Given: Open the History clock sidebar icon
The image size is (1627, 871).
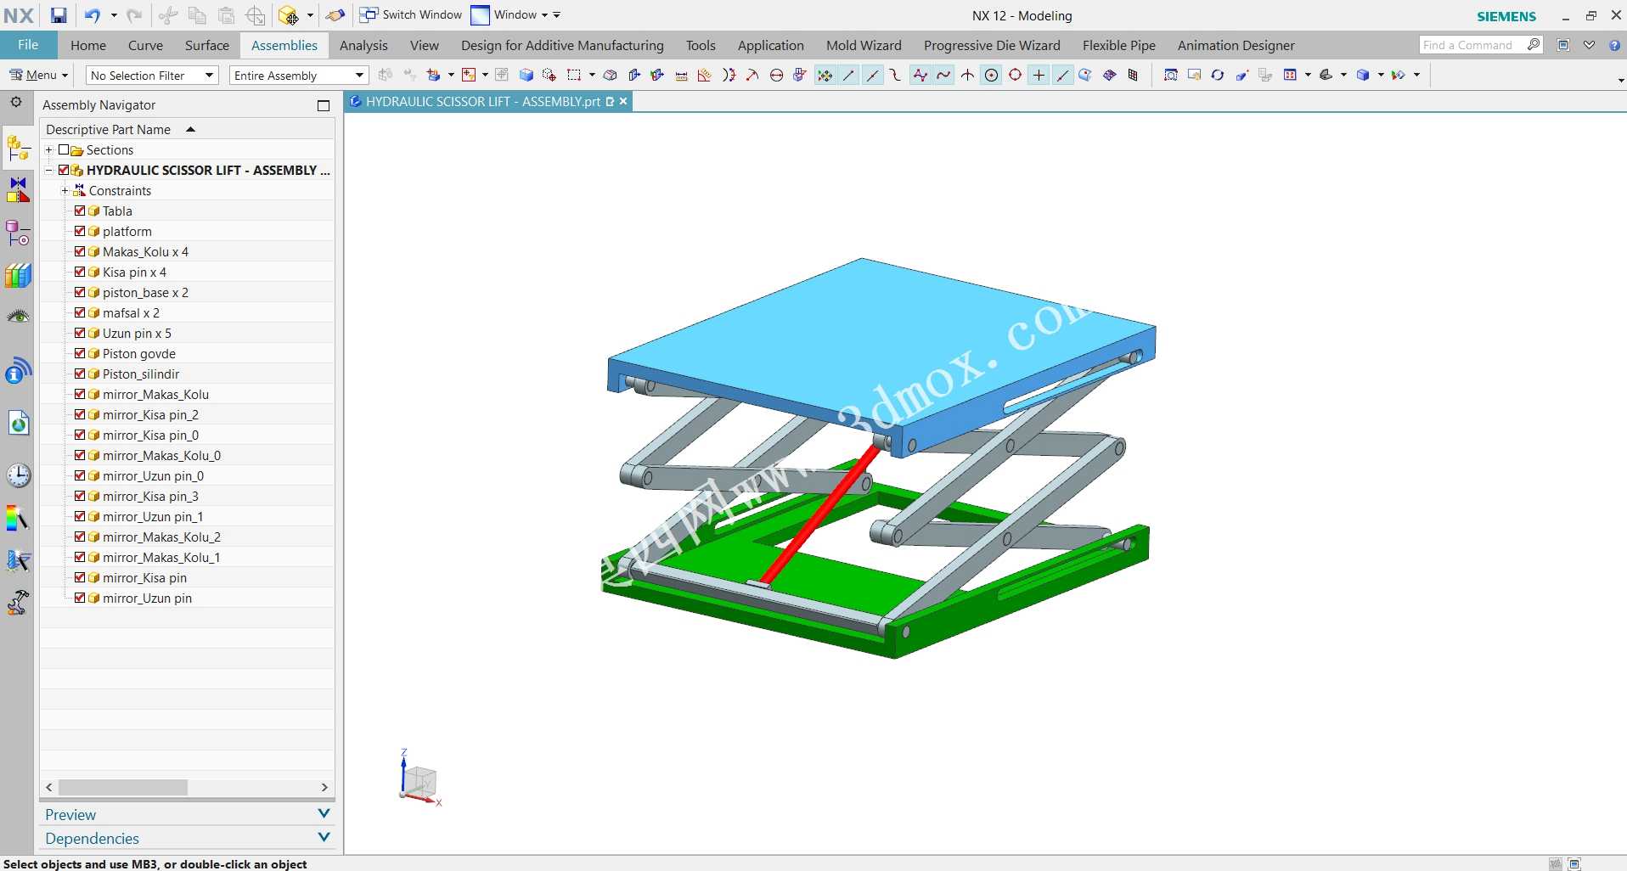Looking at the screenshot, I should tap(18, 475).
